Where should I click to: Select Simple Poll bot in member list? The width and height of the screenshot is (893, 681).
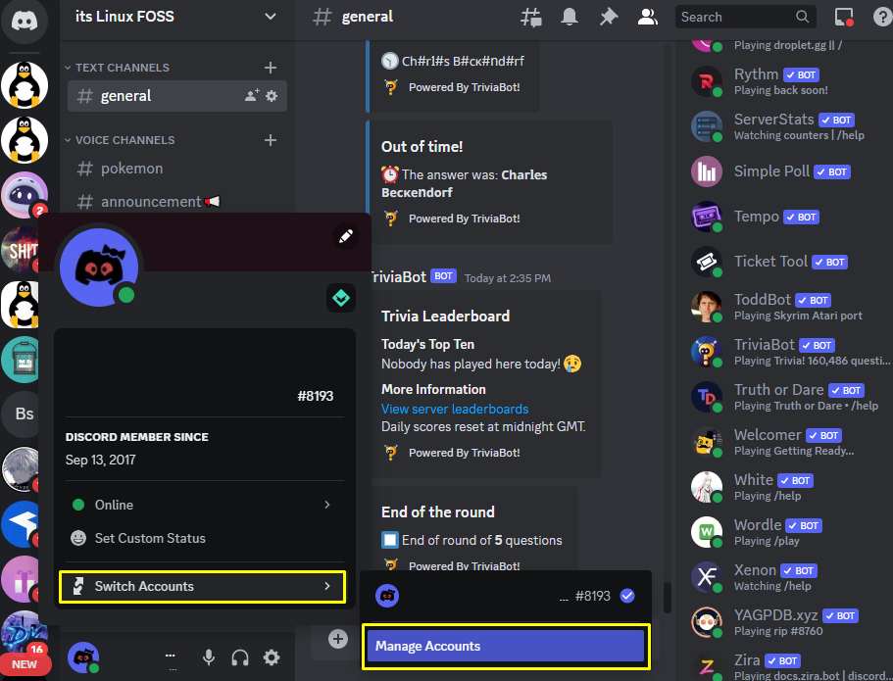point(788,171)
